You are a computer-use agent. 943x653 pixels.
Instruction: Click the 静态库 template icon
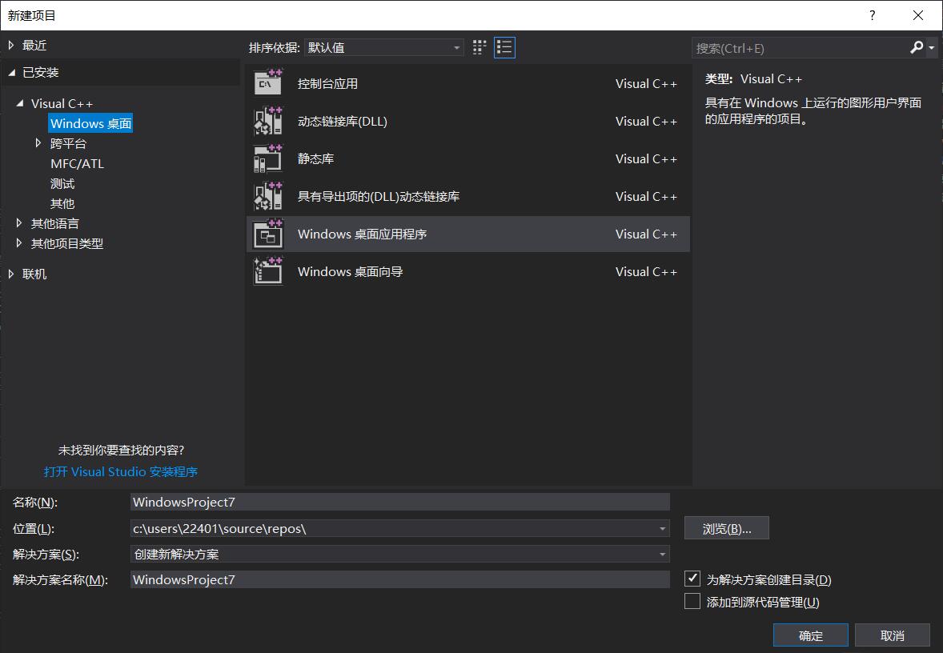(x=268, y=158)
